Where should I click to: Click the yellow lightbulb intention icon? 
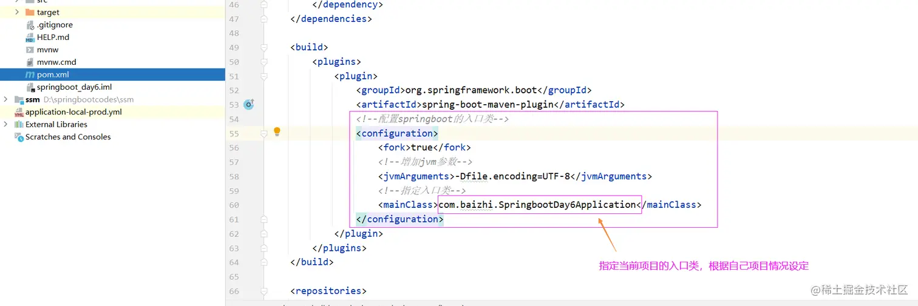pos(277,131)
